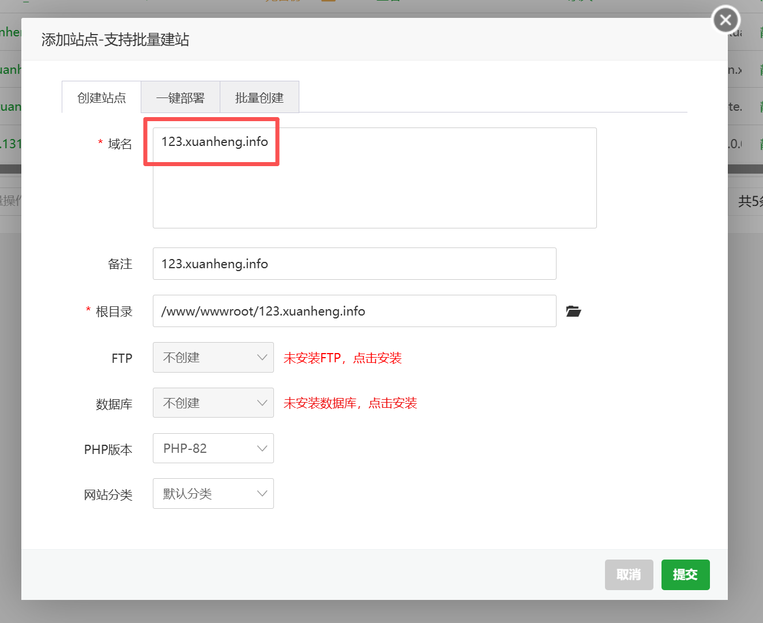Click the 未安装FTP，点击安装 link
The image size is (763, 623).
(342, 358)
